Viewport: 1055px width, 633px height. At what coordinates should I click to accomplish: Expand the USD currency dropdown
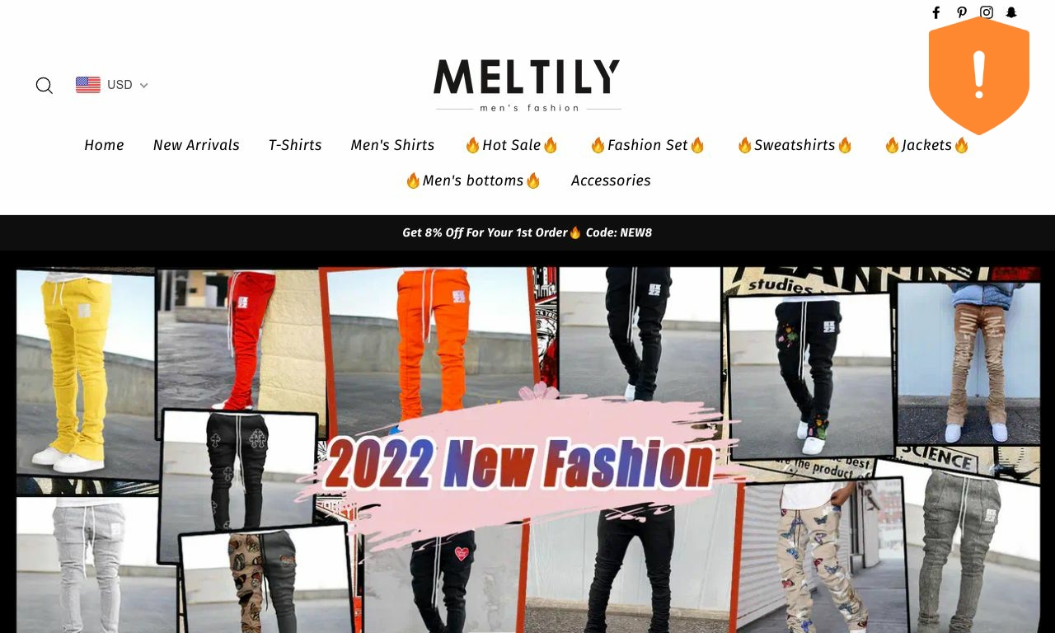coord(112,85)
